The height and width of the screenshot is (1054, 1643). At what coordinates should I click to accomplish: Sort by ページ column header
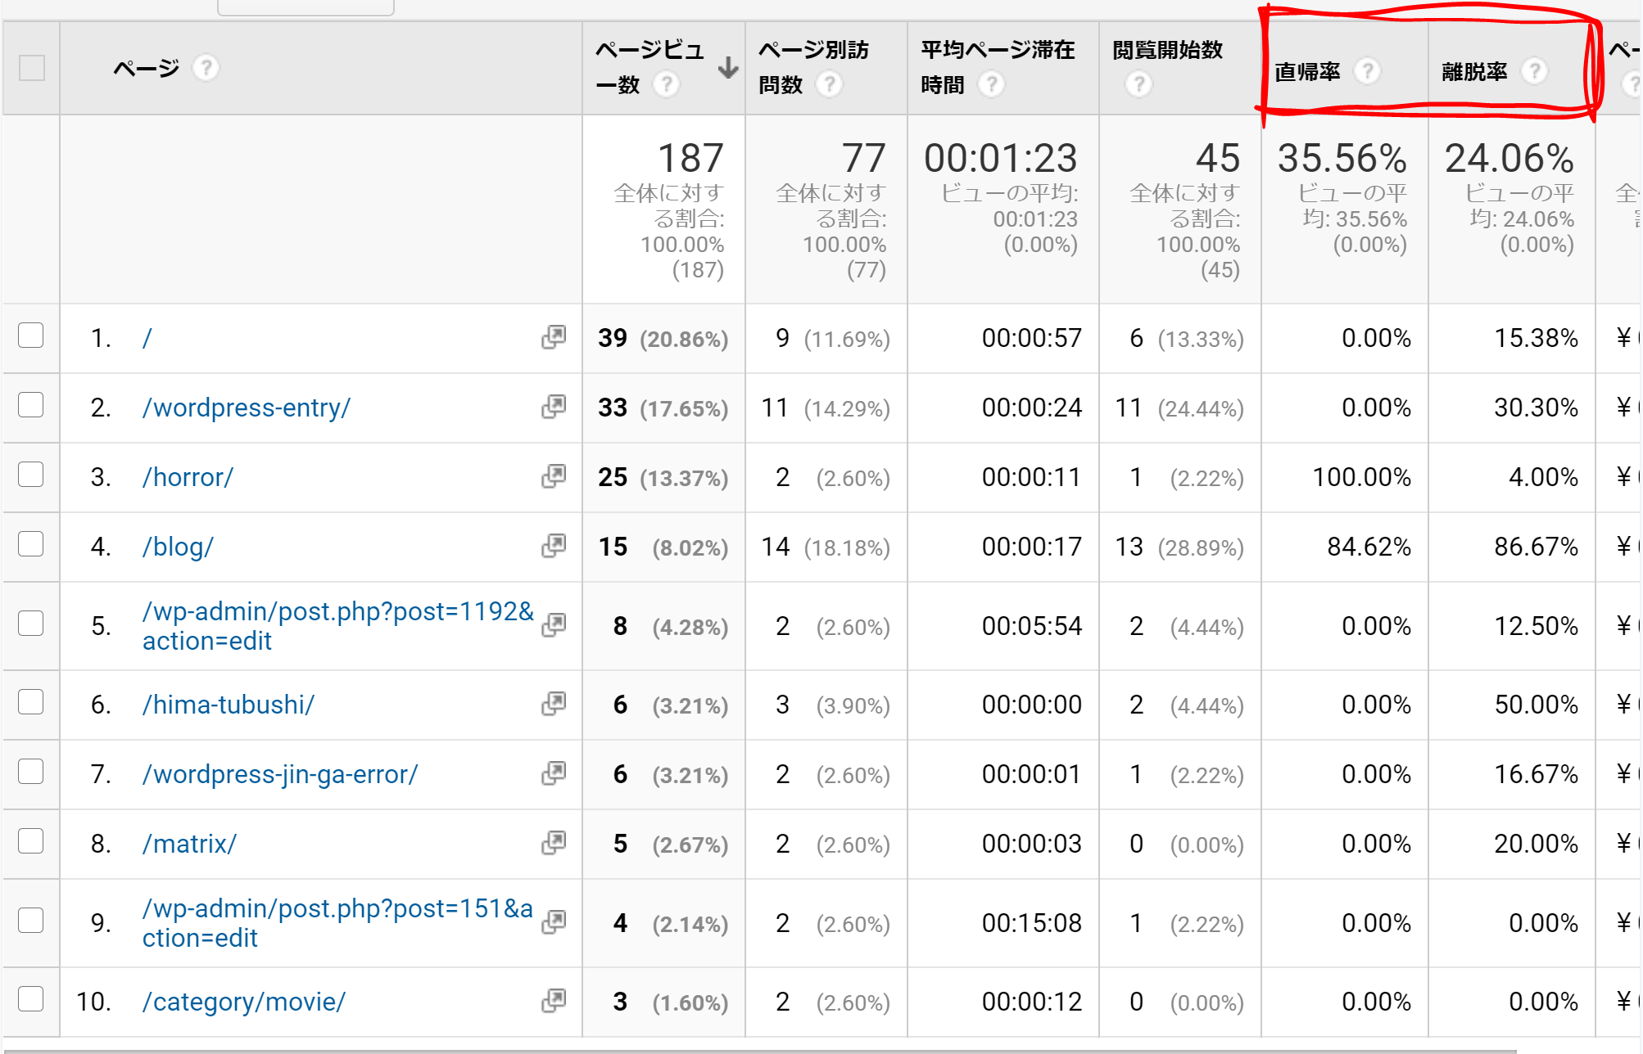pyautogui.click(x=146, y=68)
